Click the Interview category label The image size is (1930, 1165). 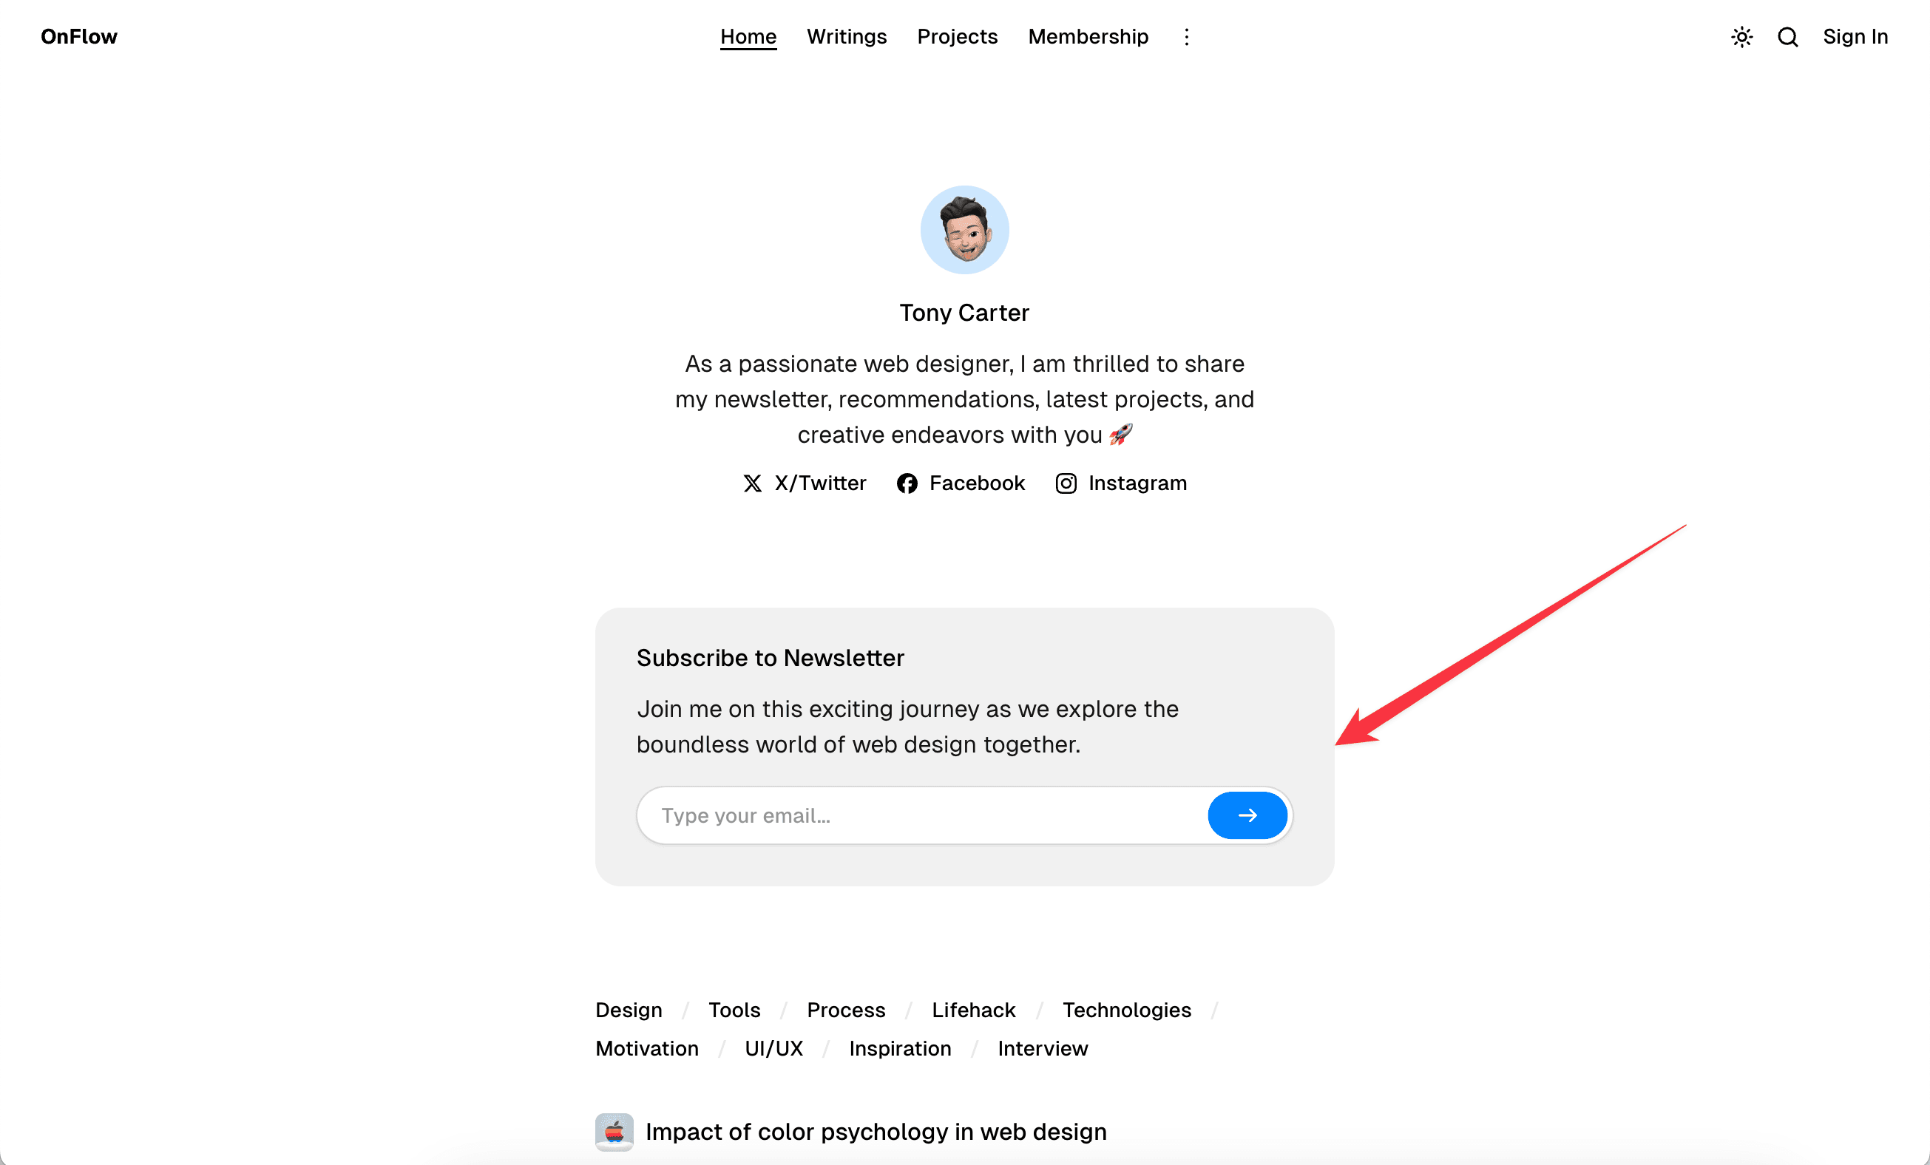click(x=1042, y=1047)
